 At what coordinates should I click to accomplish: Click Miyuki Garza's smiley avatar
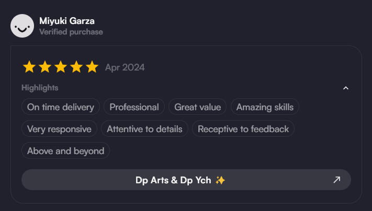[x=22, y=26]
